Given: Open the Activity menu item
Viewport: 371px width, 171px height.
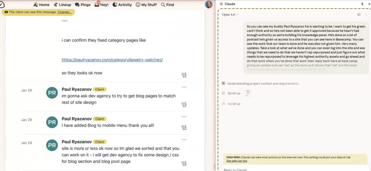Looking at the screenshot, I should pos(122,5).
